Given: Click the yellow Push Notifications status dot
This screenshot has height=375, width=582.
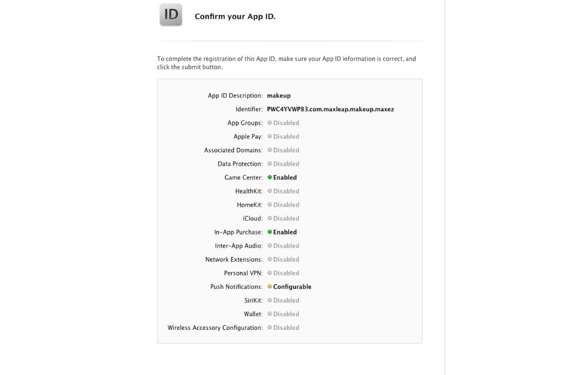Looking at the screenshot, I should point(270,287).
